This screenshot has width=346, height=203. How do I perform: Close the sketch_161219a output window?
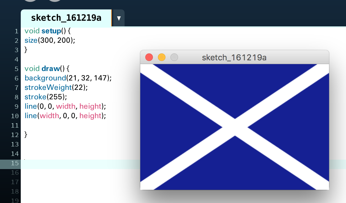point(149,57)
